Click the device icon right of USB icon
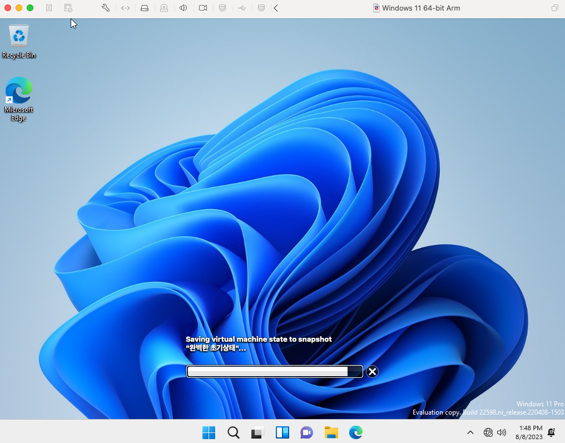Screen dimensions: 565x443 coord(261,8)
